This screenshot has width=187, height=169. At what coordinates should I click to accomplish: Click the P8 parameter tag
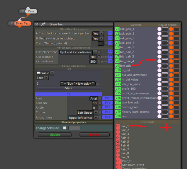pyautogui.click(x=110, y=61)
